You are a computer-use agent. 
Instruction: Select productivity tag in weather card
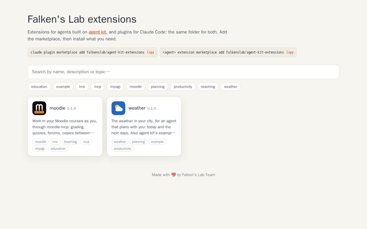[x=122, y=149]
